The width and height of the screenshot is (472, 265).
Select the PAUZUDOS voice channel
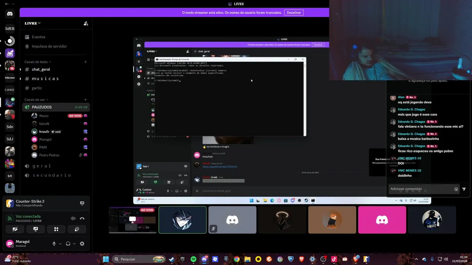coord(56,107)
